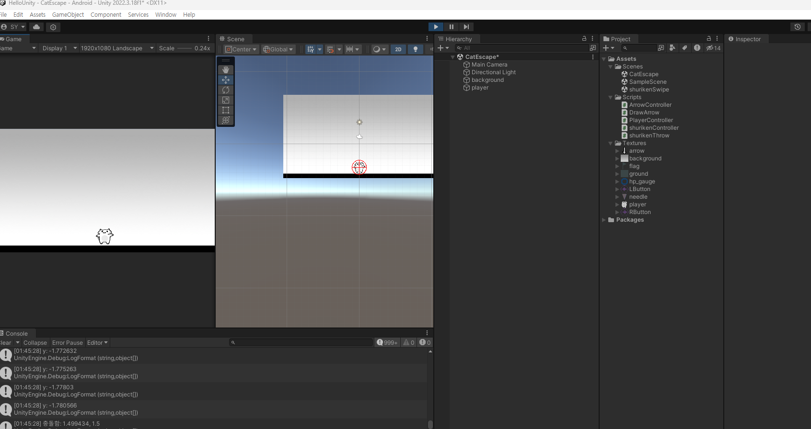Open Global handle rotation dropdown
Screen dimensions: 811x429
click(278, 49)
